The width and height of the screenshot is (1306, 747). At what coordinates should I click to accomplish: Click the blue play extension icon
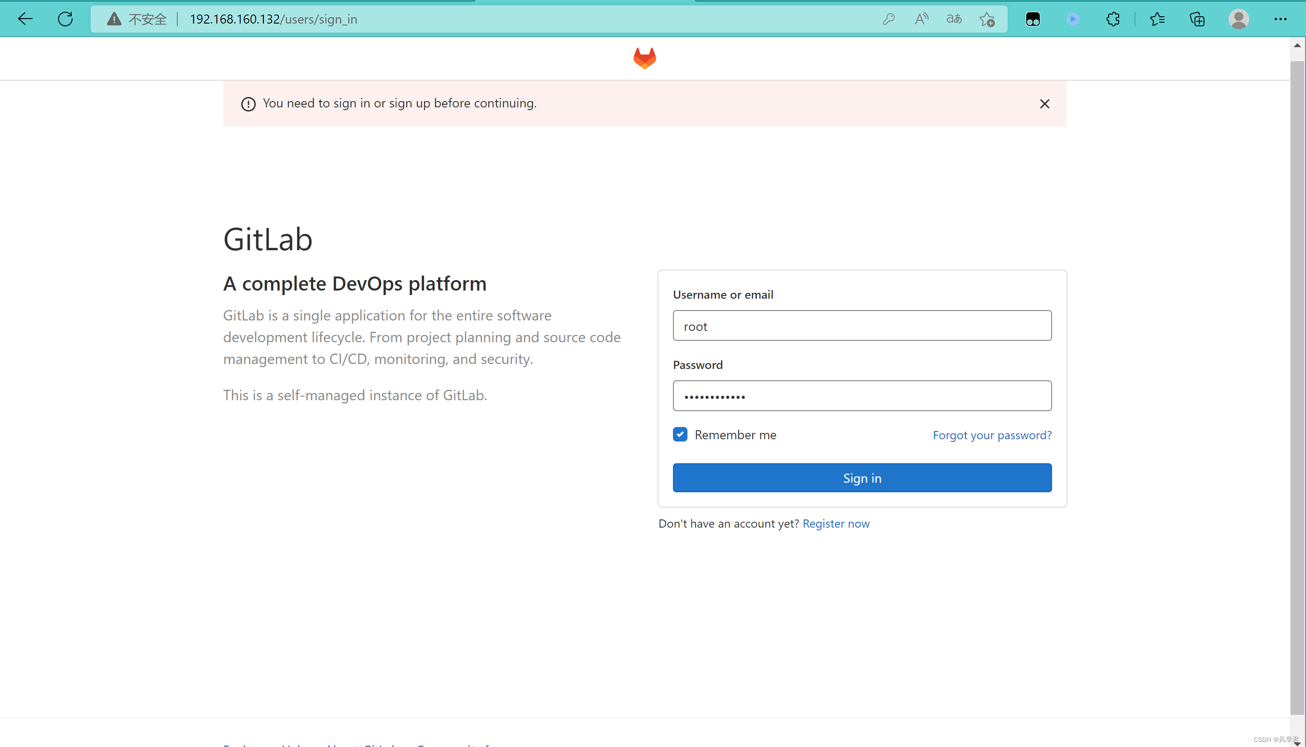point(1072,19)
